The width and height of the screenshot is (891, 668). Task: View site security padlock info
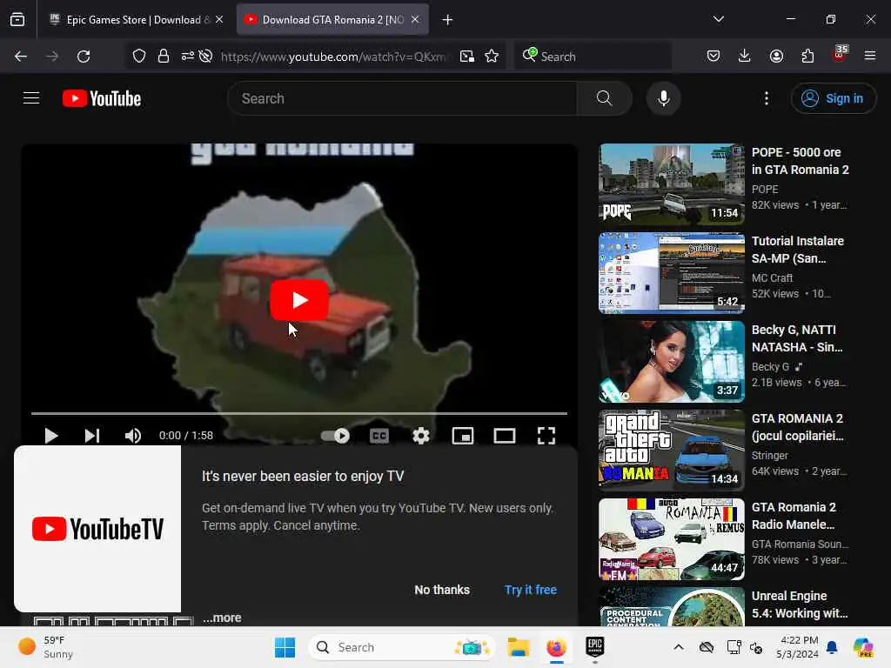(x=164, y=57)
